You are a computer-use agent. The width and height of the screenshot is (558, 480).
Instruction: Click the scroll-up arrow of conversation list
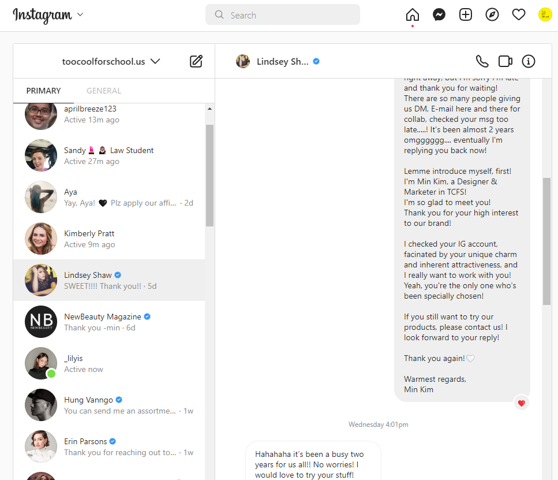click(209, 109)
